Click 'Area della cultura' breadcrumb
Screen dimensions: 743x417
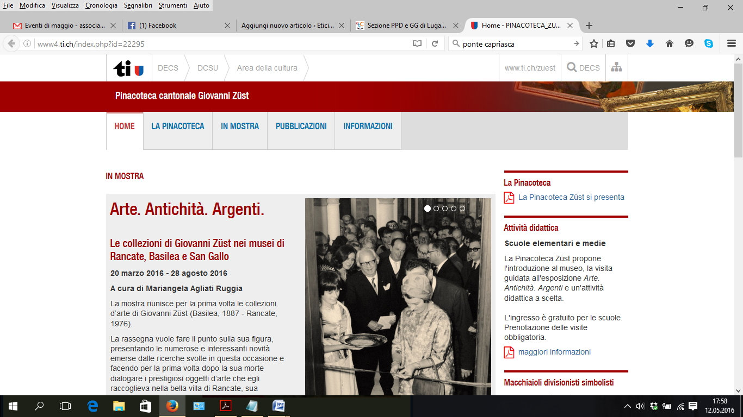point(267,68)
